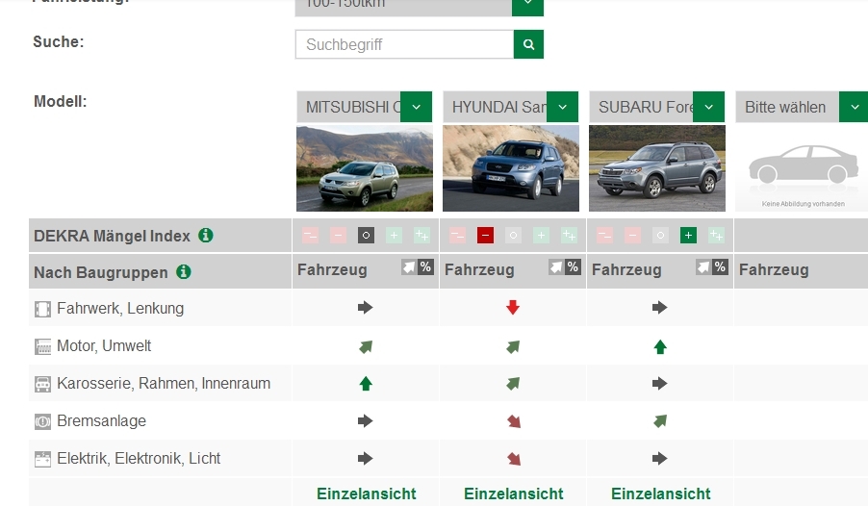Screen dimensions: 868x506
Task: Toggle percent view for Mitsubishi column
Action: pos(425,267)
